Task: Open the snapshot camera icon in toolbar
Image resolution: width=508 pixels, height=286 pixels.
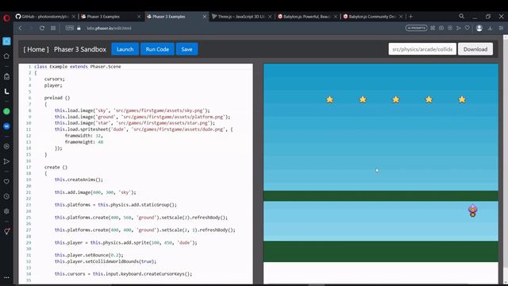Action: tap(441, 29)
